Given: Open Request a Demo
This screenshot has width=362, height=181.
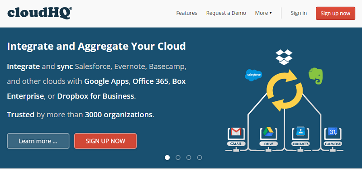Looking at the screenshot, I should (x=226, y=13).
